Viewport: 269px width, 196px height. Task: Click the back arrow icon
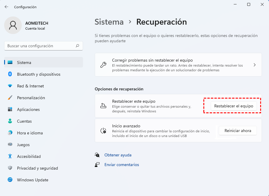pyautogui.click(x=6, y=7)
